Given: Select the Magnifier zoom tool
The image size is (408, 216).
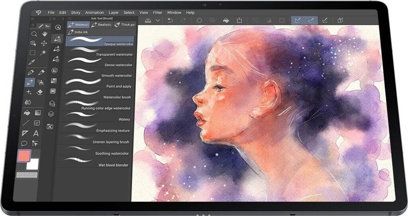Looking at the screenshot, I should point(34,34).
